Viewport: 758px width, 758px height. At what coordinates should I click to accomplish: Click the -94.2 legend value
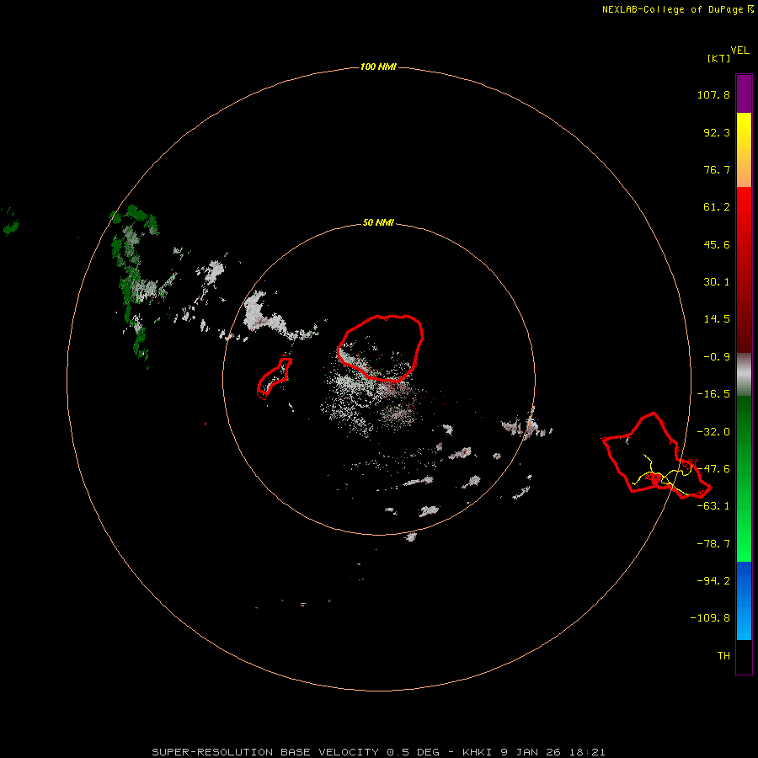tap(713, 581)
